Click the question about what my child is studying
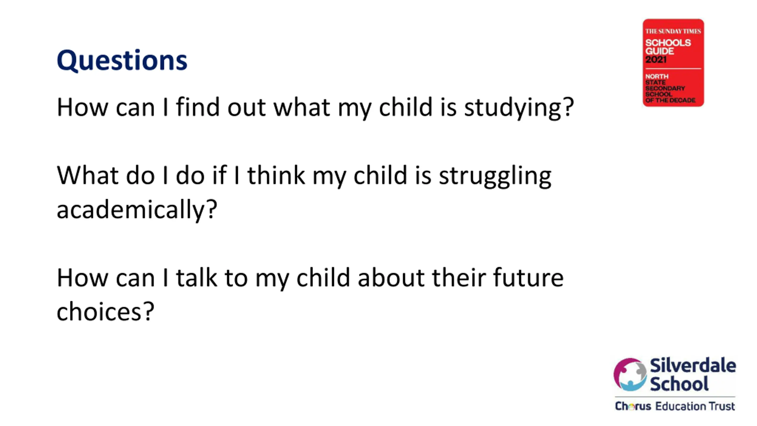Viewport: 757px width, 426px height. point(315,108)
